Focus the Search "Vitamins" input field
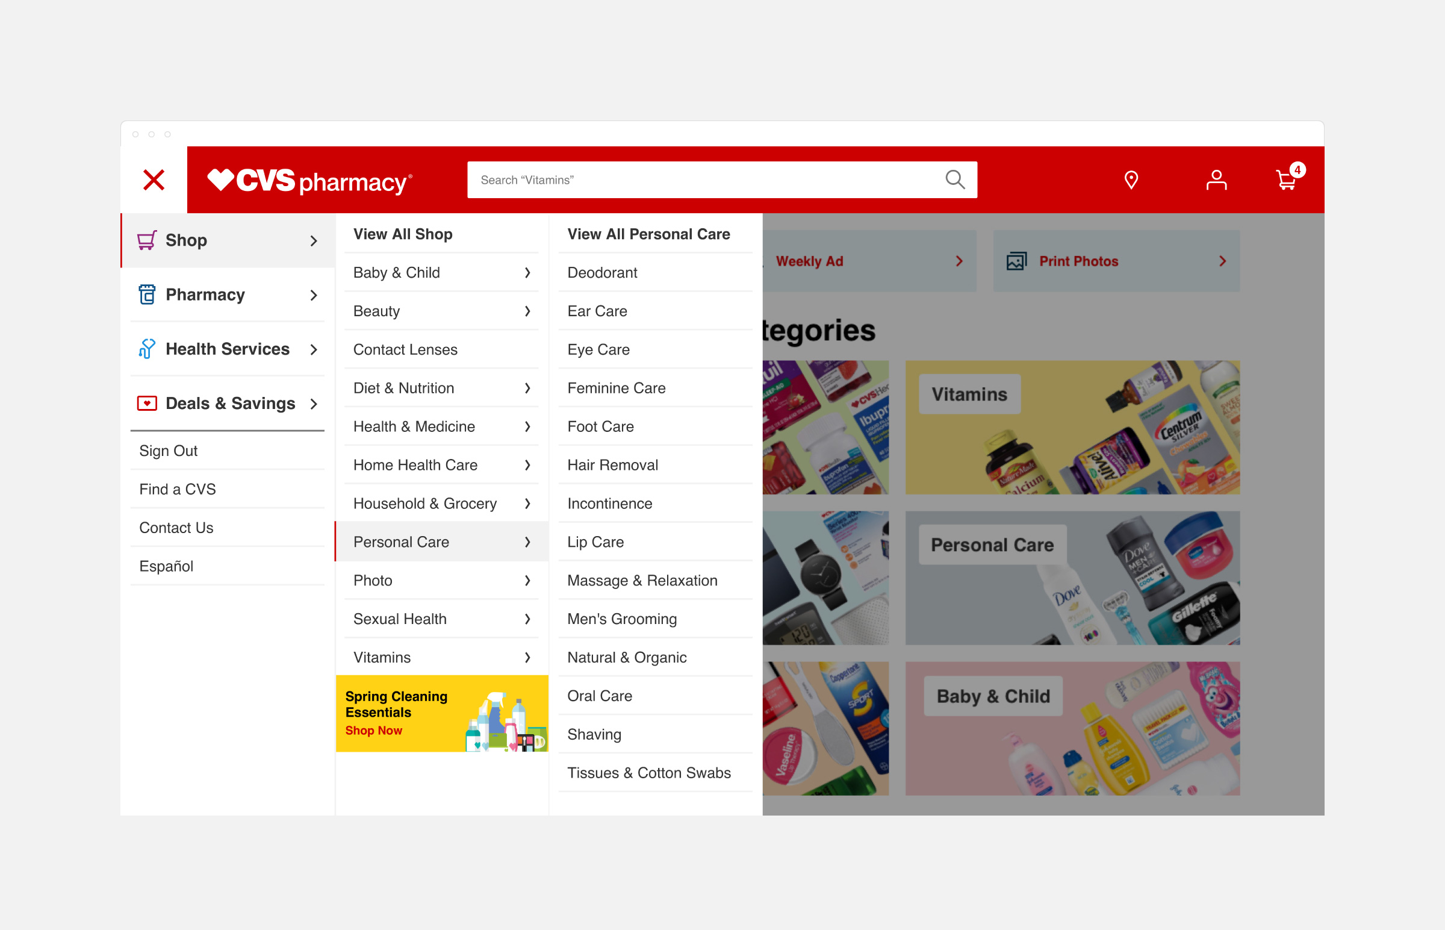The width and height of the screenshot is (1445, 930). 722,180
